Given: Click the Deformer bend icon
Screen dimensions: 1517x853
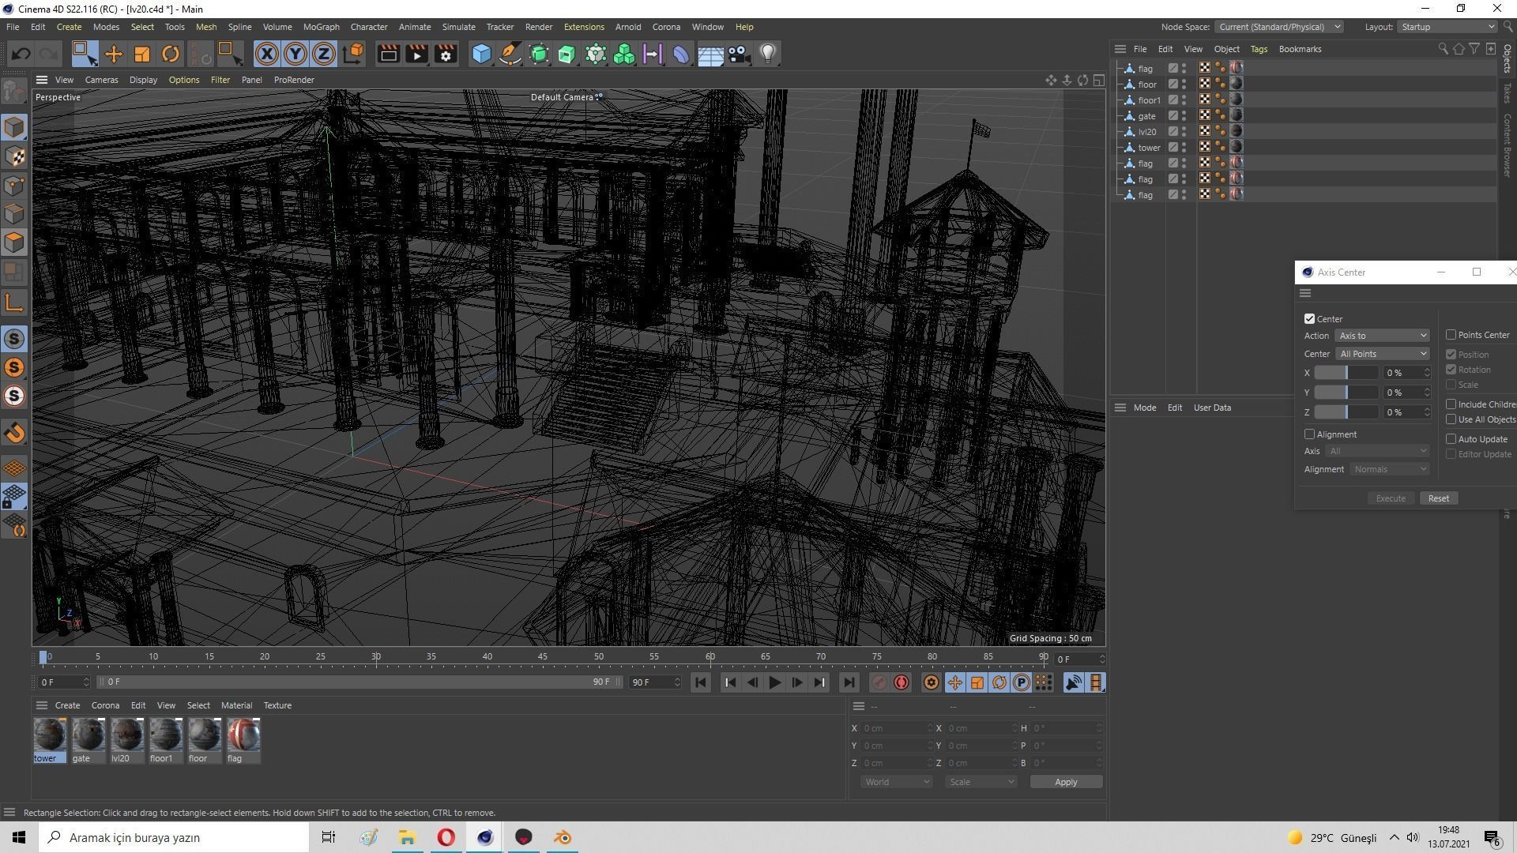Looking at the screenshot, I should tap(681, 54).
